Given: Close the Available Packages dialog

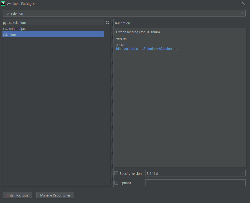Looking at the screenshot, I should (x=243, y=3).
